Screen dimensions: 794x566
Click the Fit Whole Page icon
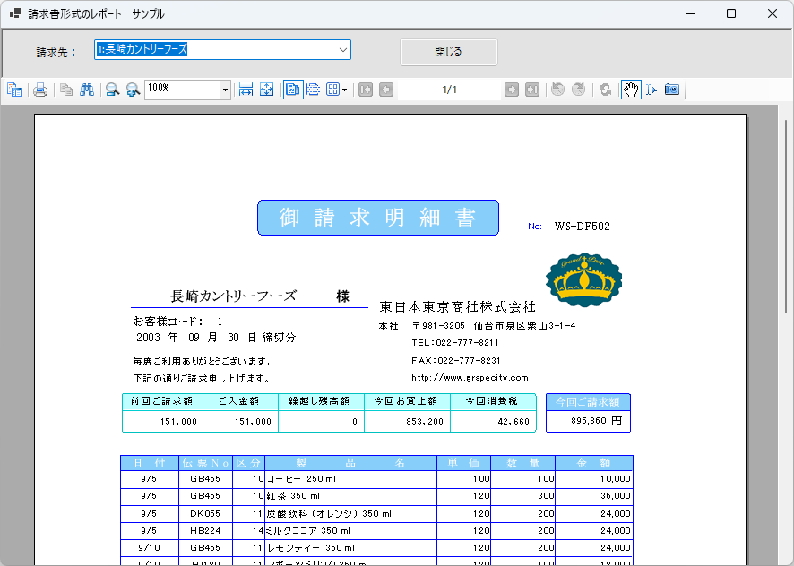pyautogui.click(x=266, y=90)
